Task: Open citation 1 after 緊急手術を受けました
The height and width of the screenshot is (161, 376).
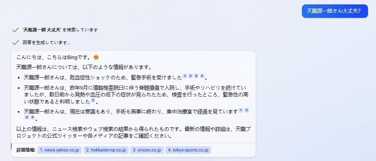Action: tap(185, 76)
